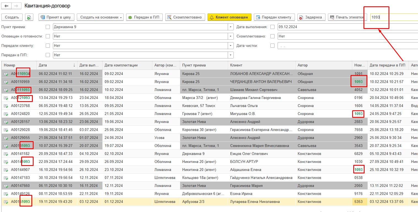Click the Создать button
418x212 pixels.
point(12,17)
